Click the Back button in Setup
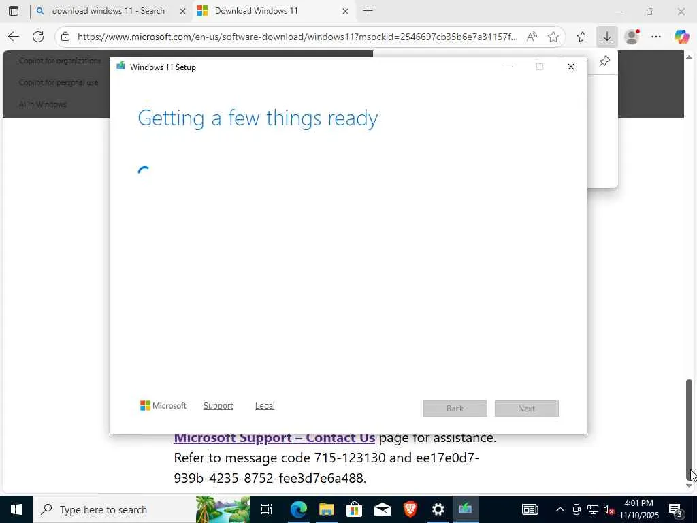The height and width of the screenshot is (523, 697). click(x=455, y=409)
